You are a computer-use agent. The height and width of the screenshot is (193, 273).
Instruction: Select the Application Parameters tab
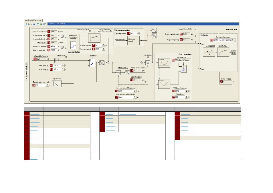(x=33, y=20)
